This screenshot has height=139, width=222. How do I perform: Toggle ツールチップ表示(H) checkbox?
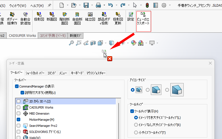tap(132, 111)
